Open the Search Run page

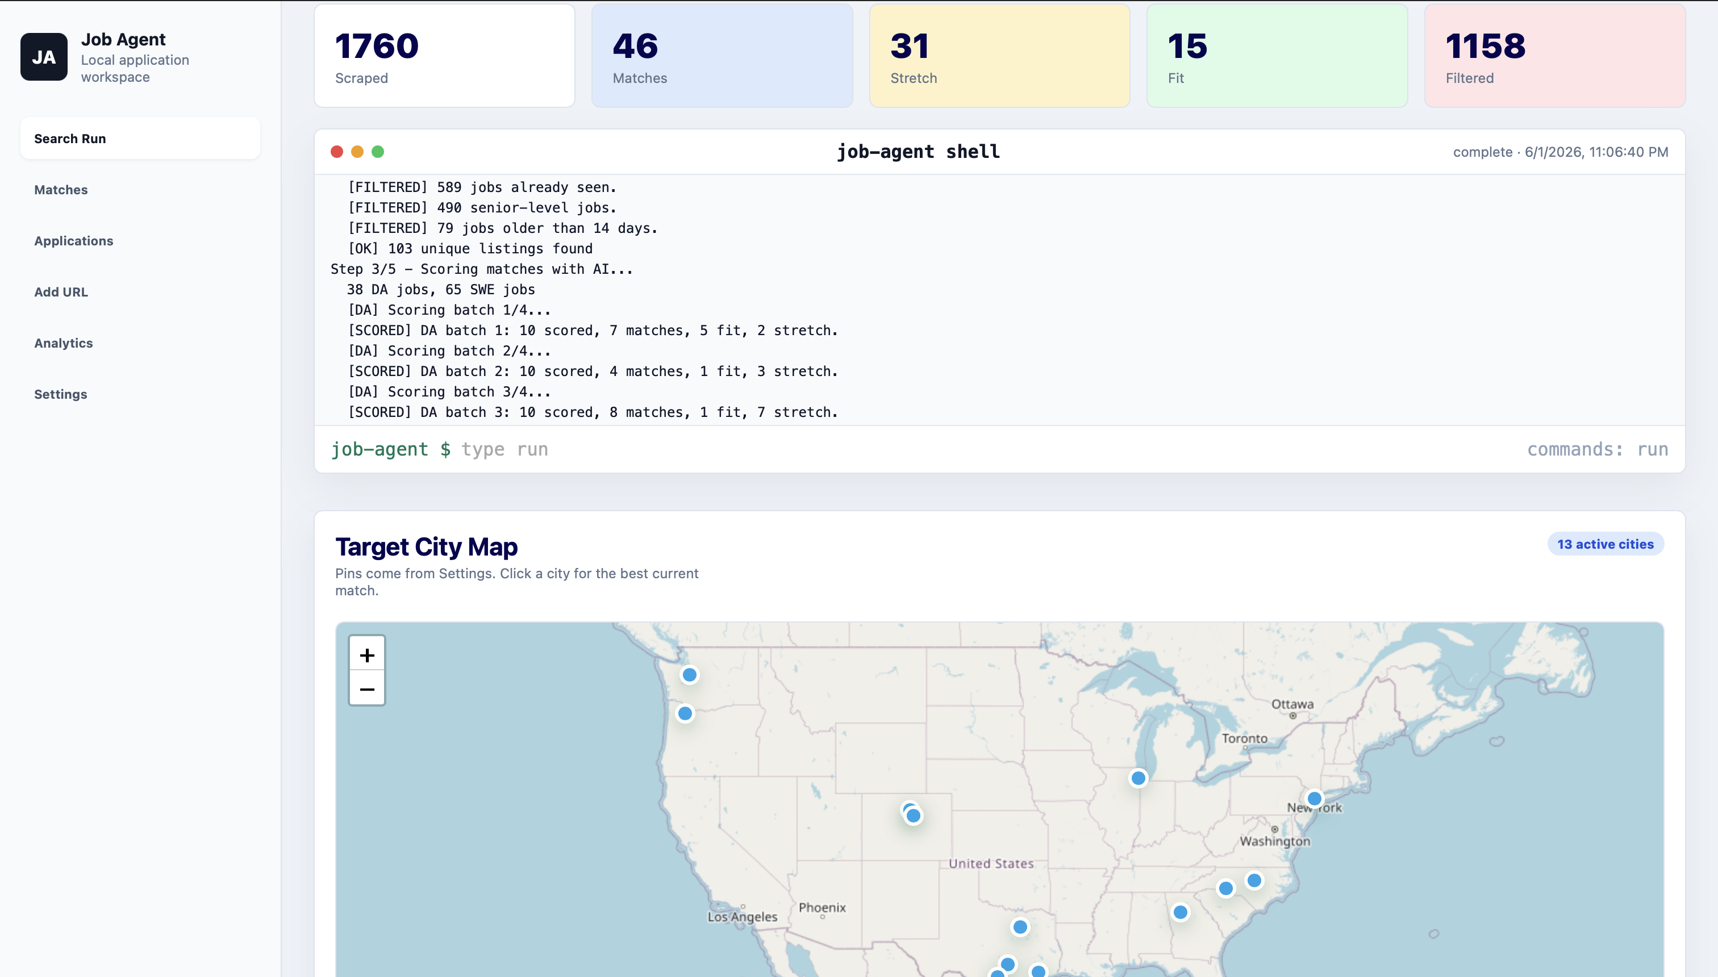pos(140,139)
